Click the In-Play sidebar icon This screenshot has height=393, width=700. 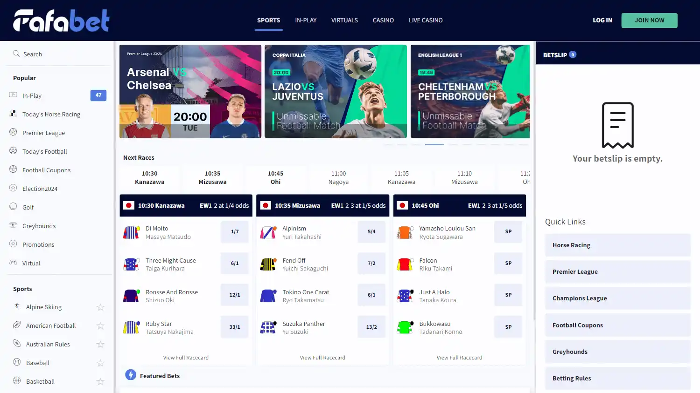point(13,95)
